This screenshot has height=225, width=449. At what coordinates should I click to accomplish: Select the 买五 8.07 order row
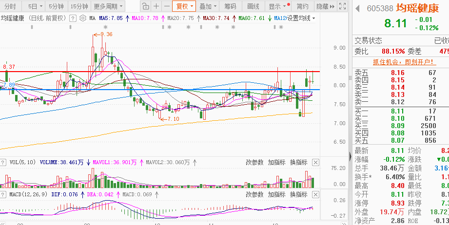[401, 140]
